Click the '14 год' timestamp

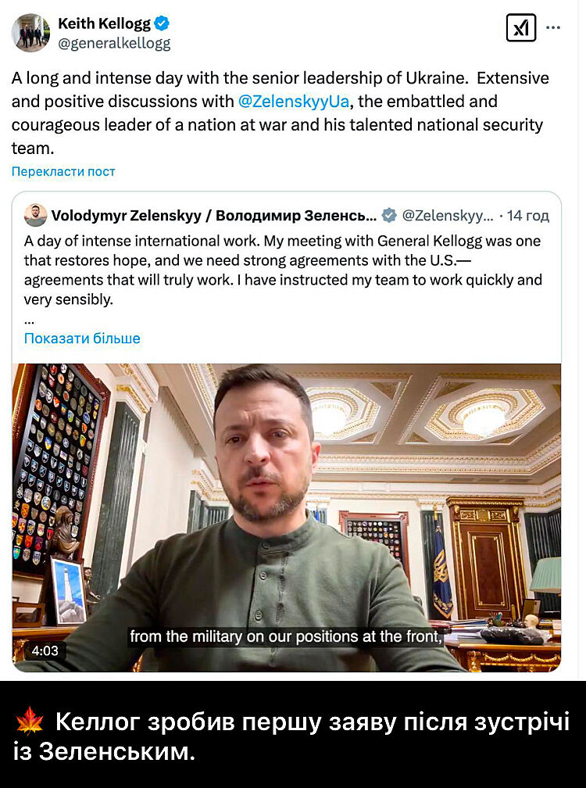pyautogui.click(x=527, y=216)
